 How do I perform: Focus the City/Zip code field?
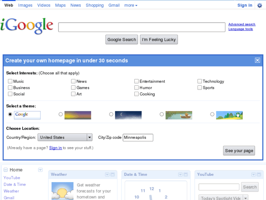[x=138, y=138]
